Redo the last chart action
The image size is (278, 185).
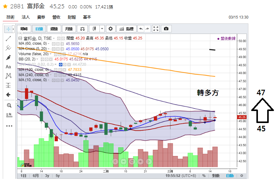tap(147, 29)
